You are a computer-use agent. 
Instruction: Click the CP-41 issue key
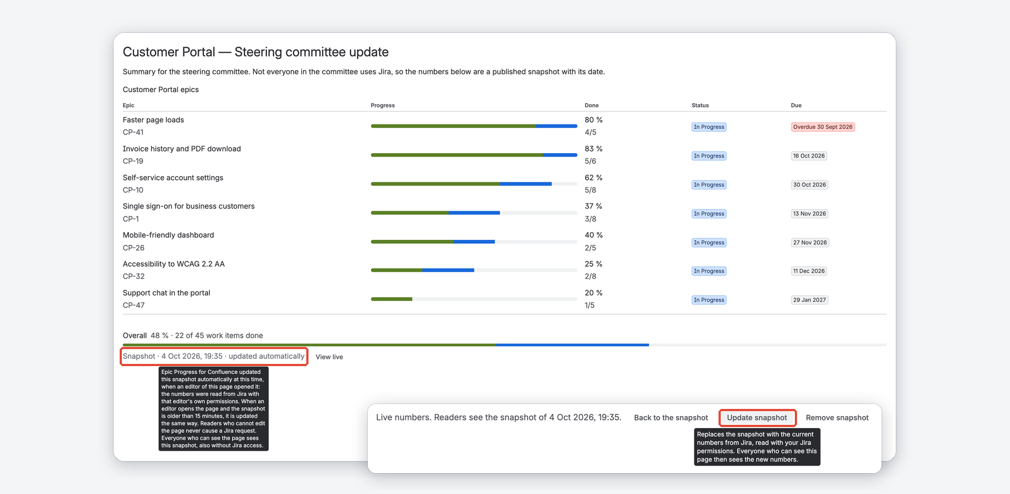(133, 132)
